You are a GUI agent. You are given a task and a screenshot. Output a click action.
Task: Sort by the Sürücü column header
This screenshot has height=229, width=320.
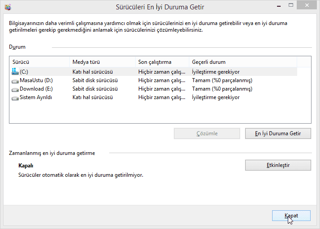pos(39,62)
